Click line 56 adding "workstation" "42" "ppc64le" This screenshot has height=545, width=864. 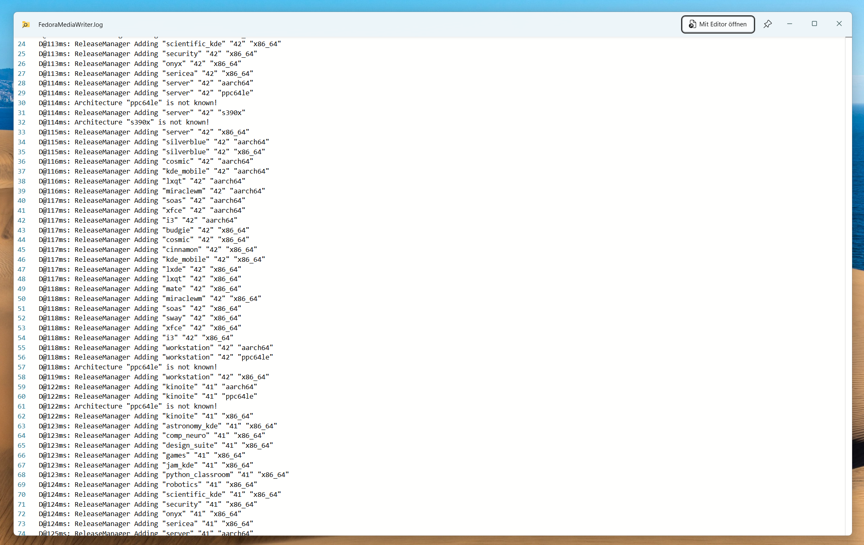(x=156, y=357)
